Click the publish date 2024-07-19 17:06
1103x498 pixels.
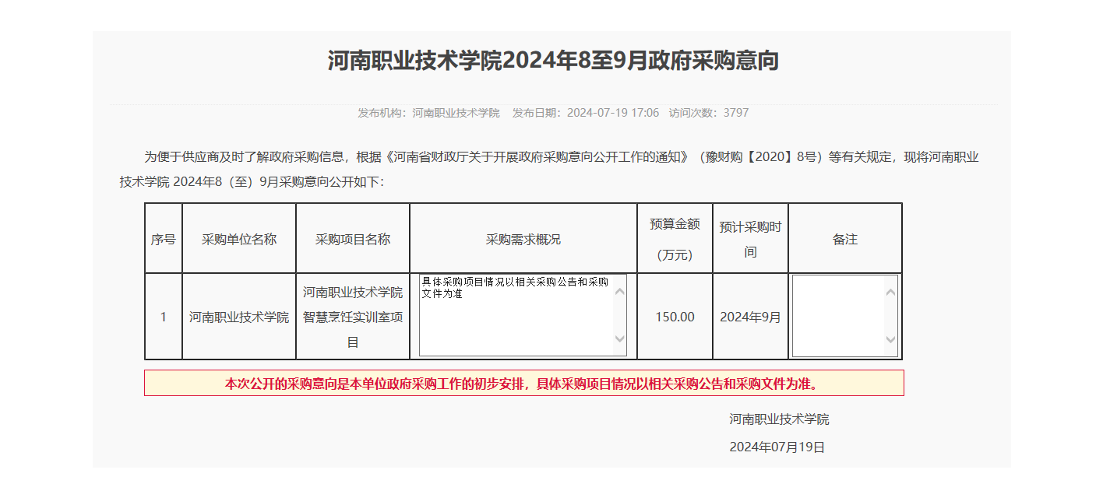pos(613,113)
